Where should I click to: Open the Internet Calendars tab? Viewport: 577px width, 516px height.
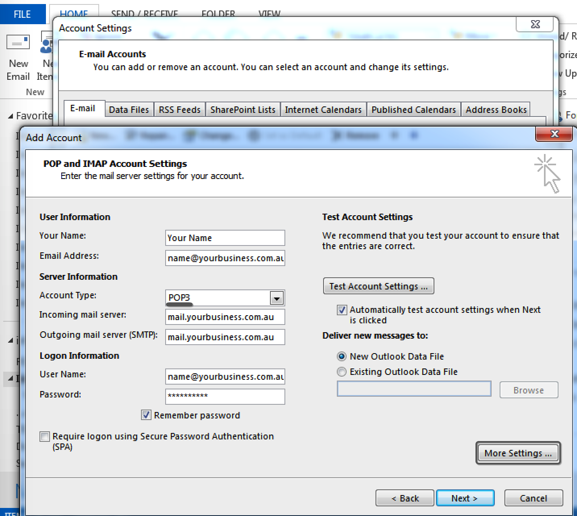coord(323,110)
